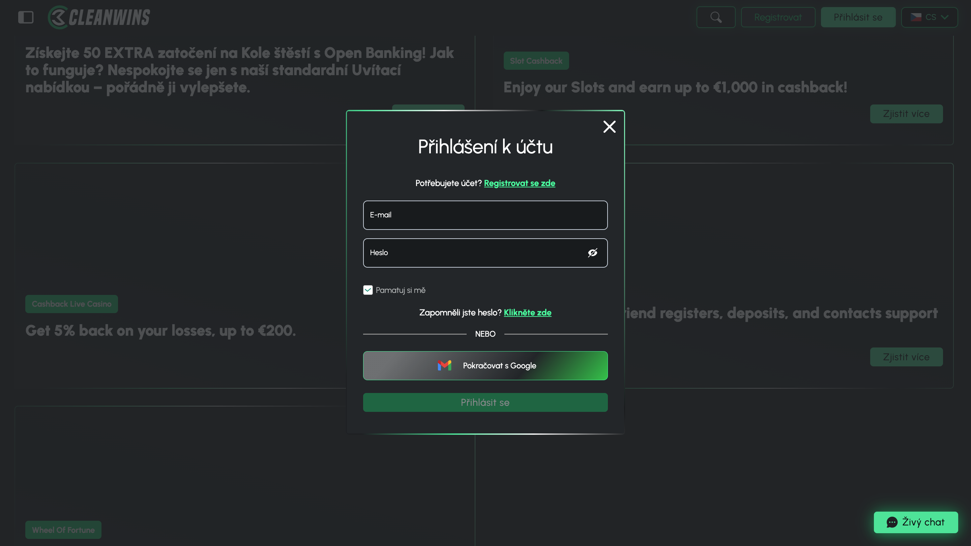Click the chat bubble icon in Živý chat
The width and height of the screenshot is (971, 546).
[892, 522]
